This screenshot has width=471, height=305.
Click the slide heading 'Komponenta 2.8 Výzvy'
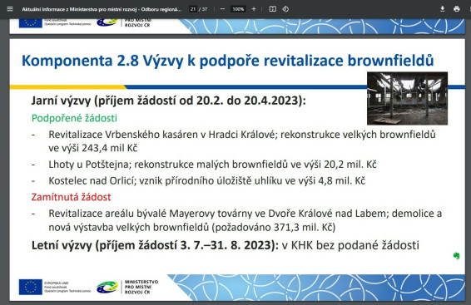point(228,61)
